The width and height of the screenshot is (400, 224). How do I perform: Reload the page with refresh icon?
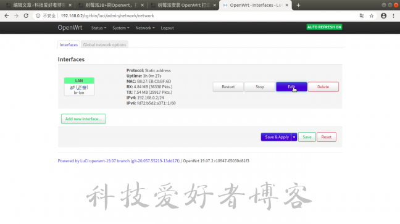pyautogui.click(x=26, y=16)
